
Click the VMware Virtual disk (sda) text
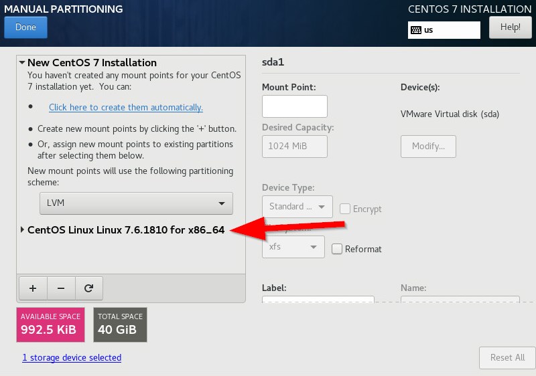click(x=450, y=114)
